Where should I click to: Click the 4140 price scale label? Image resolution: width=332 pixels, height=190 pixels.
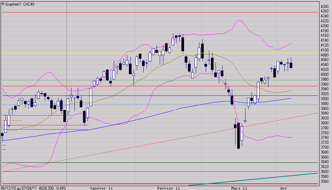pos(324,40)
